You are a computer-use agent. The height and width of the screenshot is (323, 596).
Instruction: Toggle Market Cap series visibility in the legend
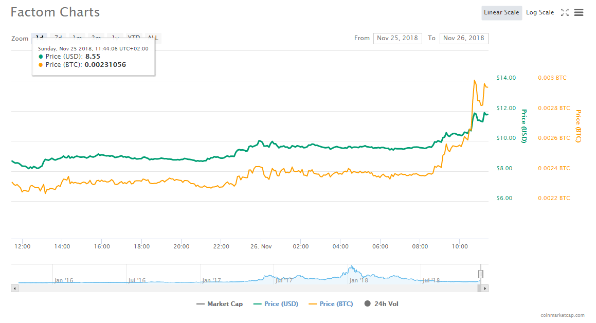pyautogui.click(x=220, y=303)
